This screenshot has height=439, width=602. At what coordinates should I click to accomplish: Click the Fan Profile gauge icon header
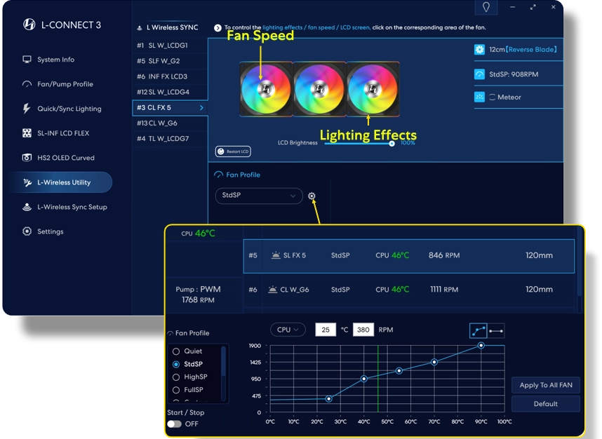point(218,175)
